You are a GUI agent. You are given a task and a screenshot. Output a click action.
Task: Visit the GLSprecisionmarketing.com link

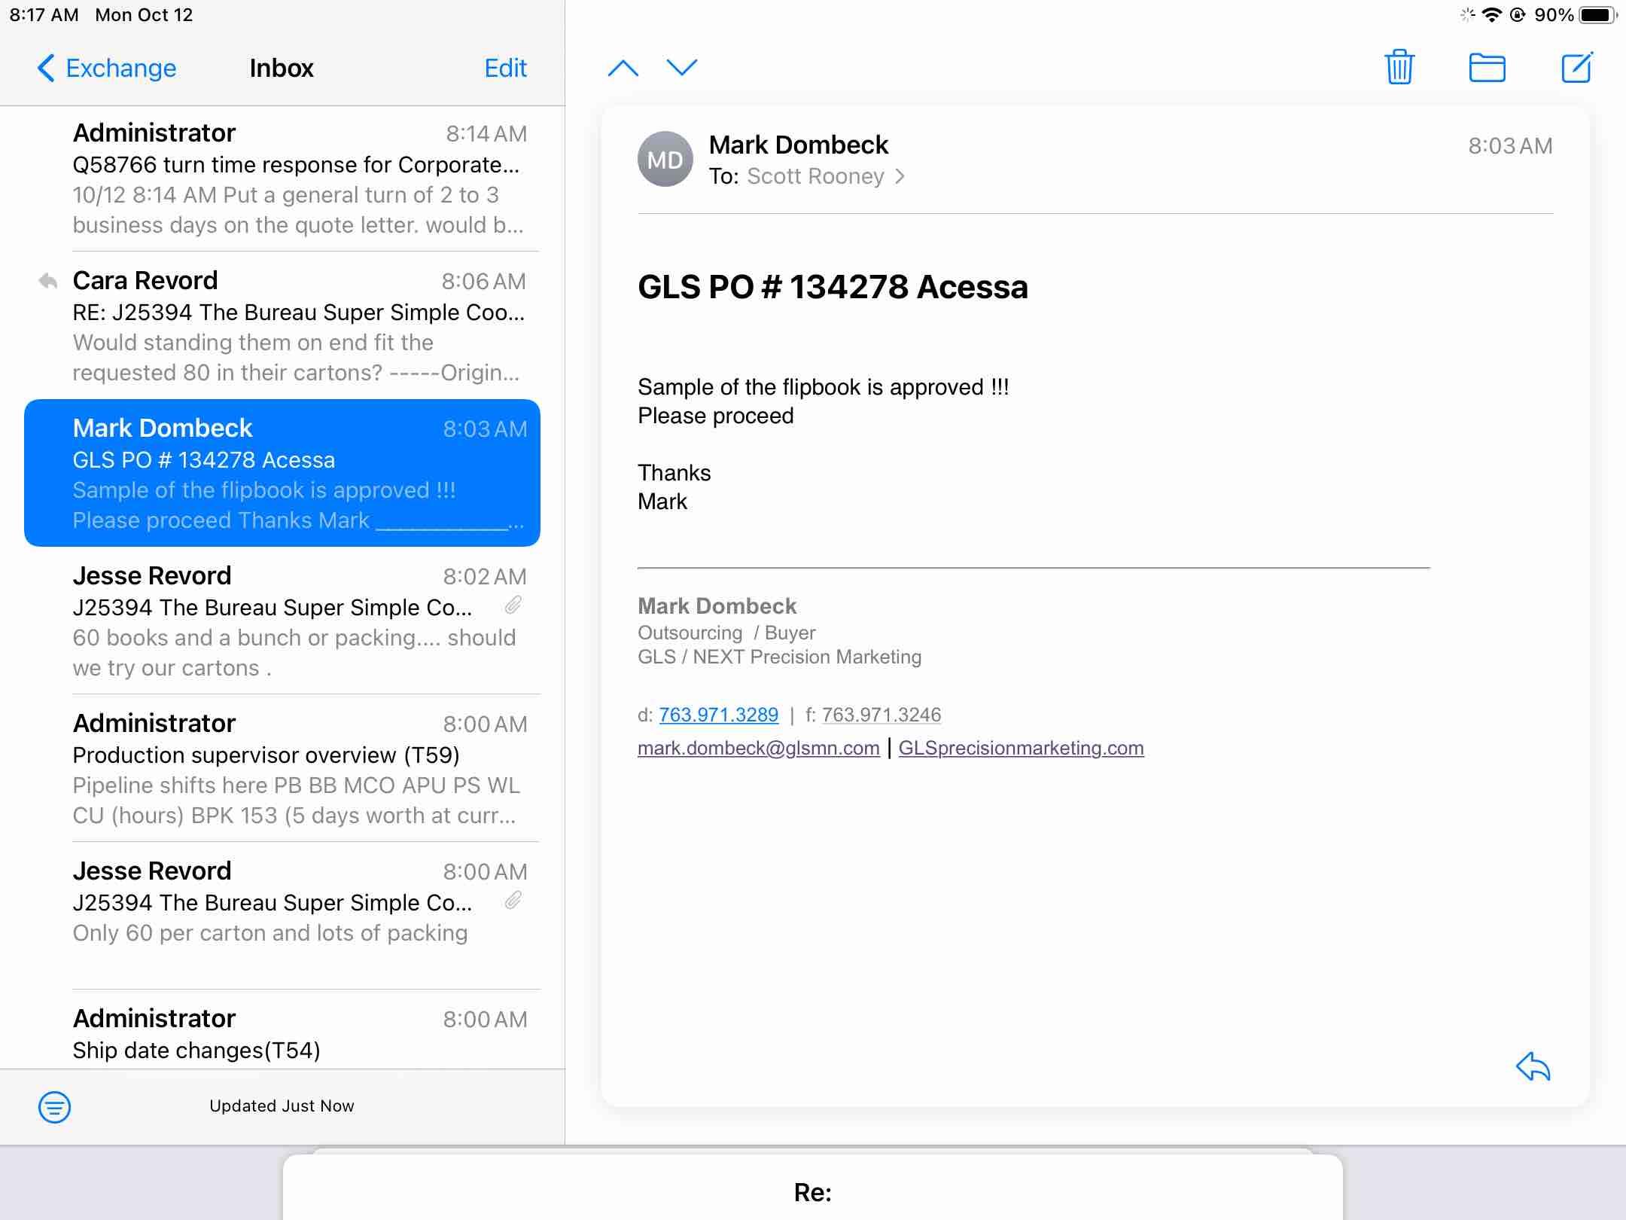(x=1021, y=748)
